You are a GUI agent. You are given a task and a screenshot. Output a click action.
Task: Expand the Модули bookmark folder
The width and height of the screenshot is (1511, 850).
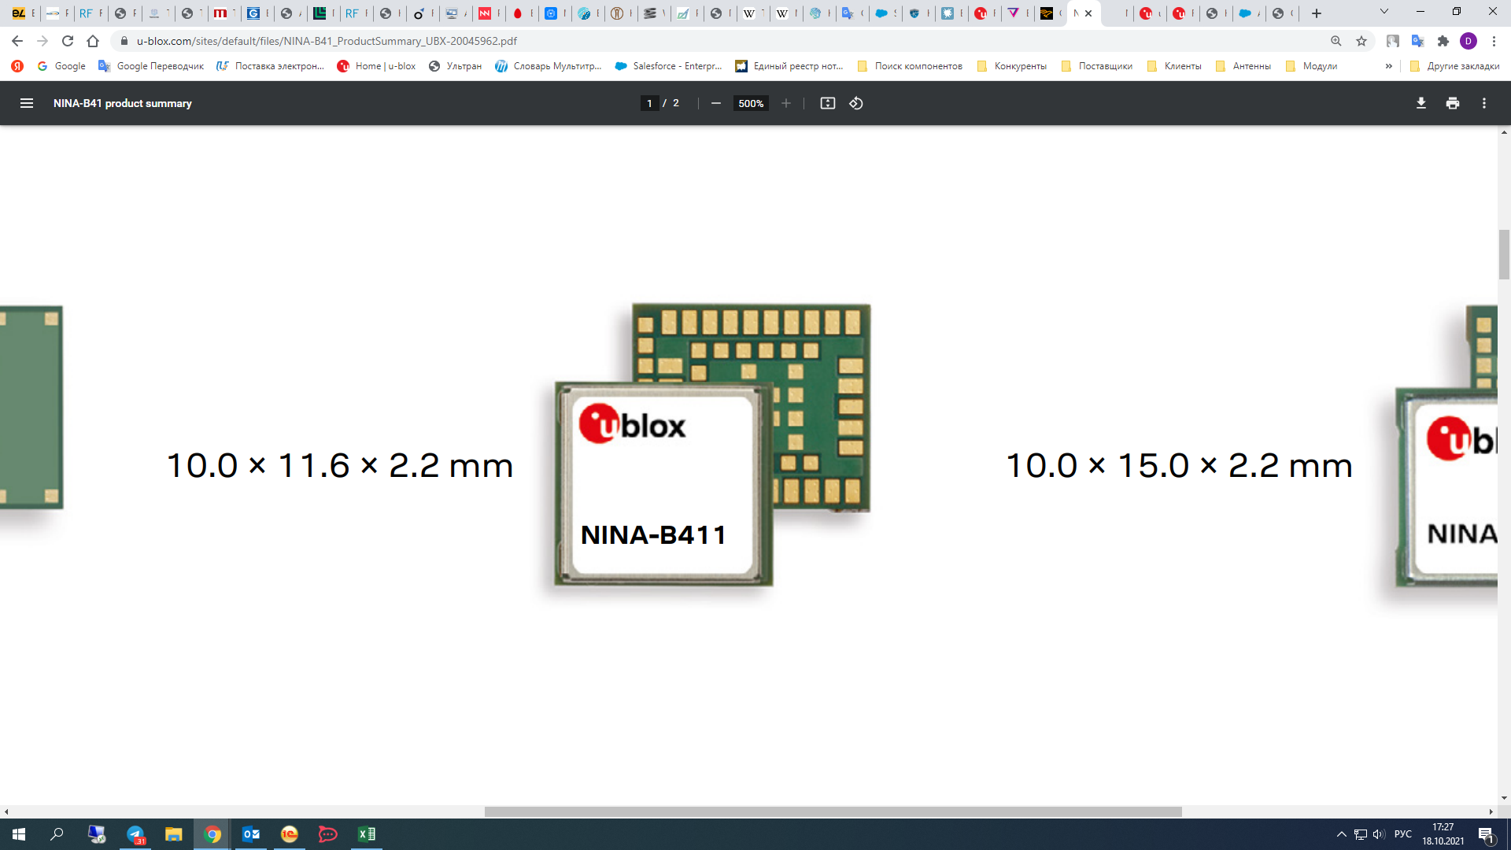point(1312,66)
